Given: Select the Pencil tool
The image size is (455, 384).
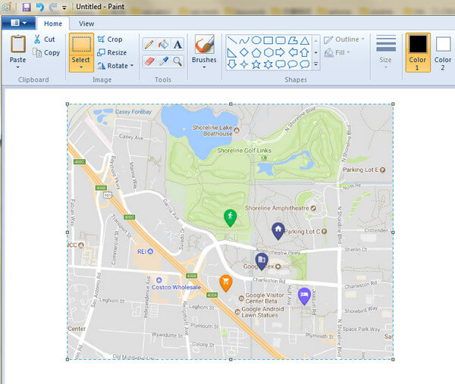Looking at the screenshot, I should pyautogui.click(x=149, y=45).
